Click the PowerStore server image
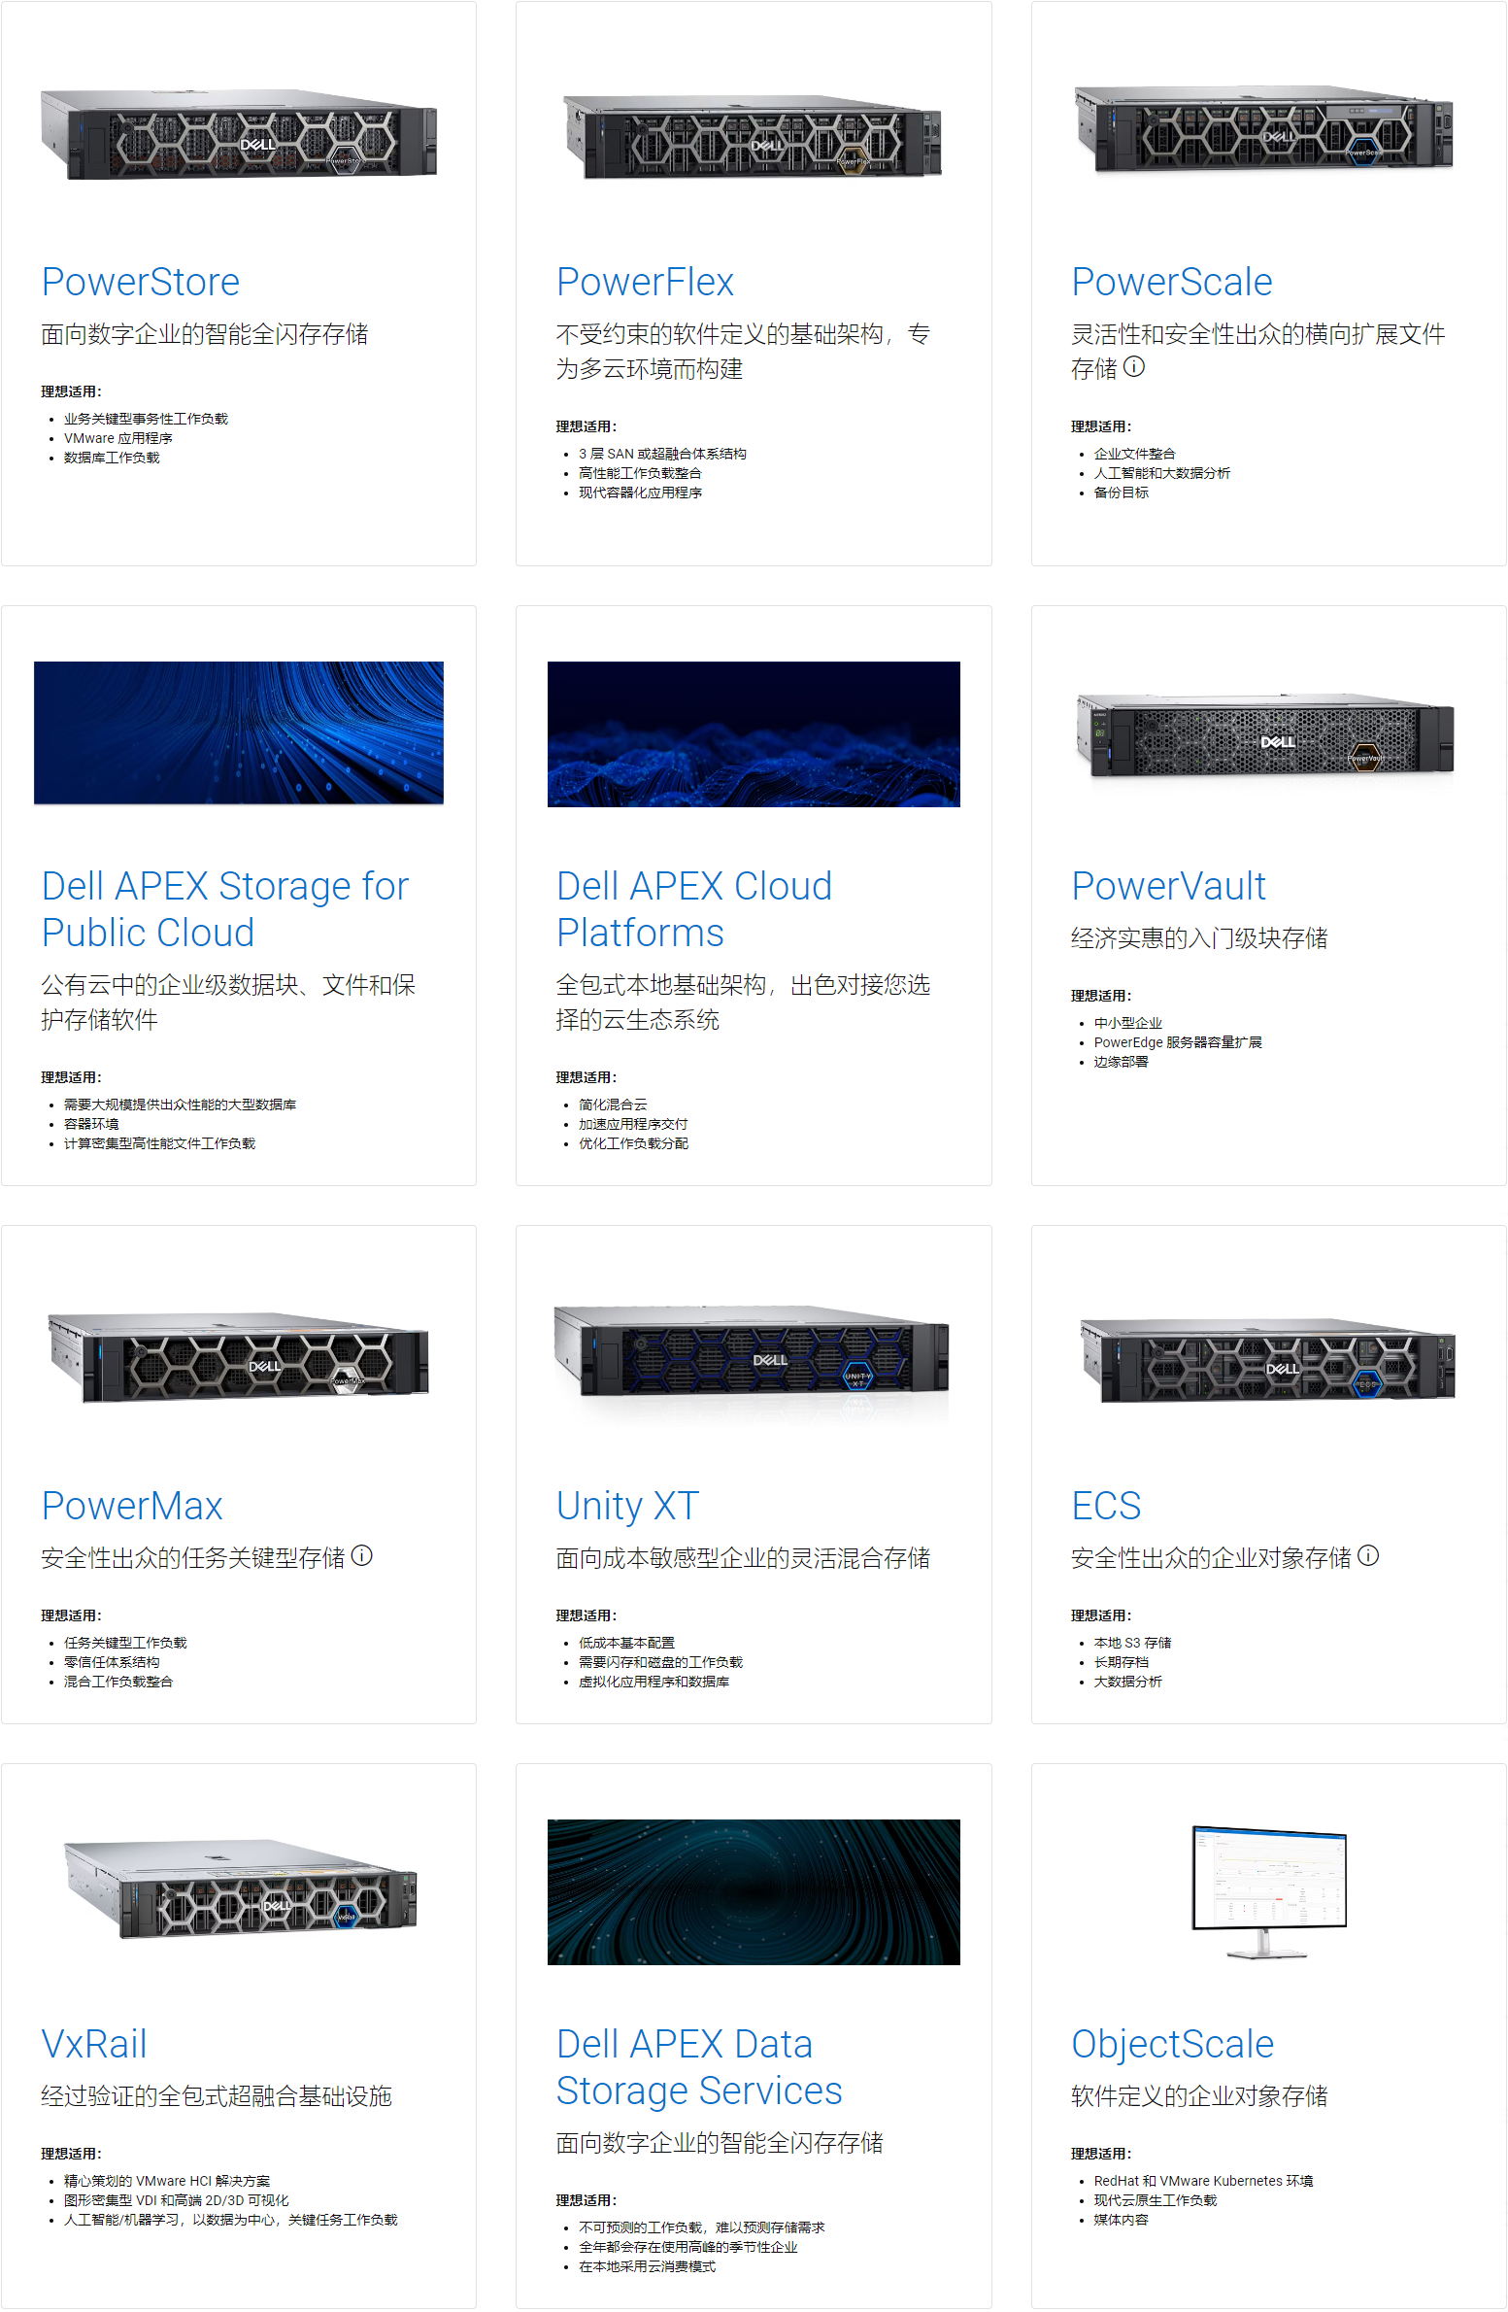The image size is (1508, 2312). 239,136
